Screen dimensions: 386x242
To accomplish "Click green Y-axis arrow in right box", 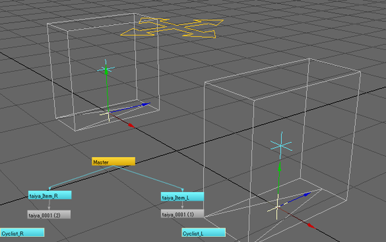I will [279, 168].
